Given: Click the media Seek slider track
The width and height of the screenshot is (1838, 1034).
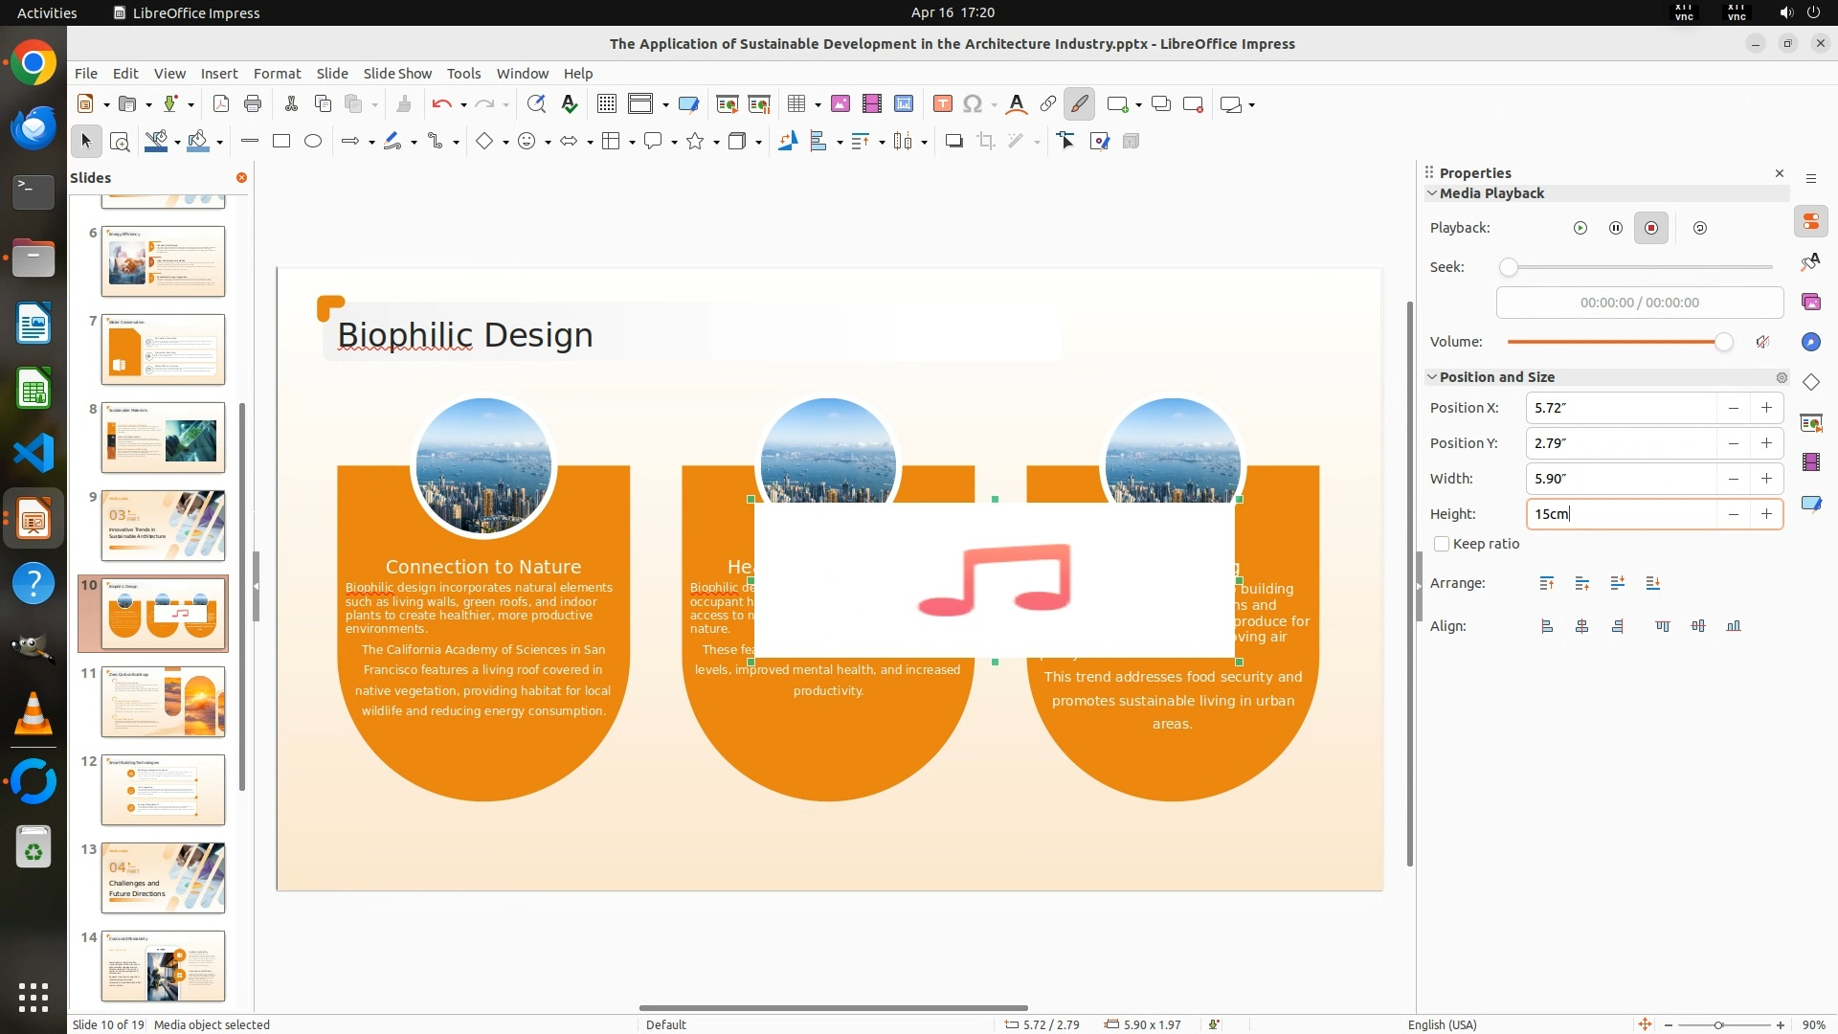Looking at the screenshot, I should click(1639, 267).
